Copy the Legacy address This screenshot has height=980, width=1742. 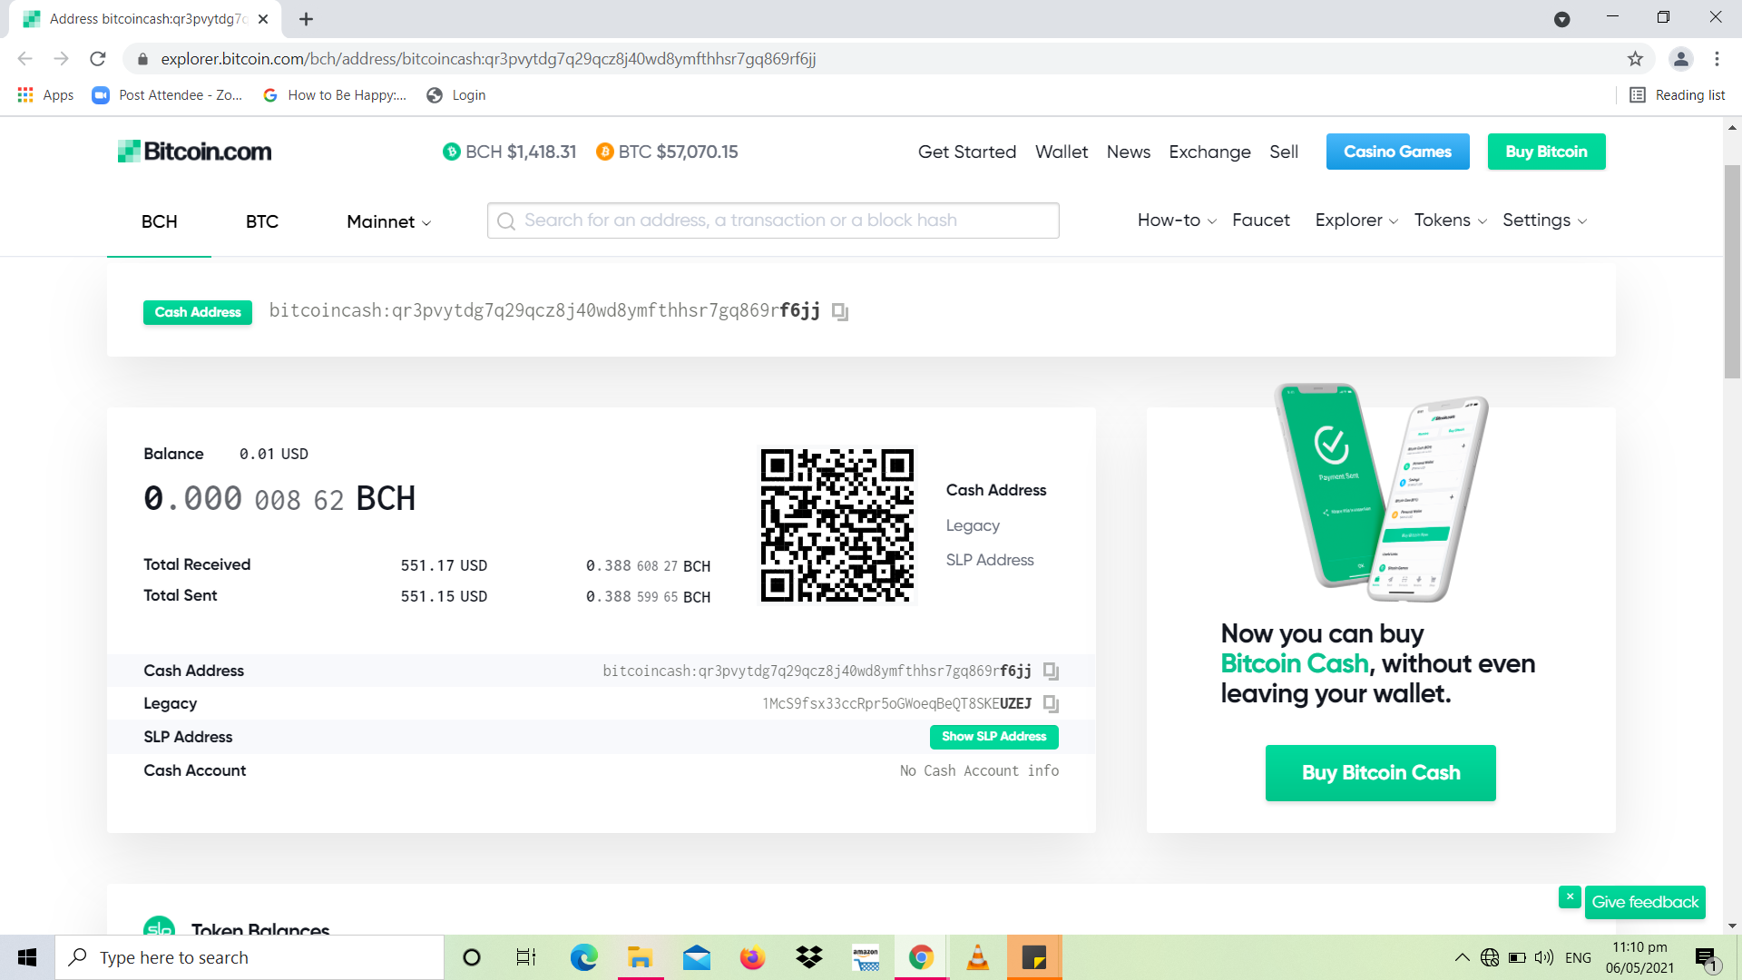pos(1051,704)
